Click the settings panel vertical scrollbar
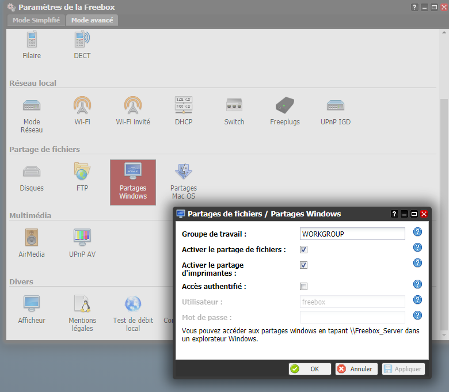Viewport: 449px width, 392px height. (x=444, y=215)
